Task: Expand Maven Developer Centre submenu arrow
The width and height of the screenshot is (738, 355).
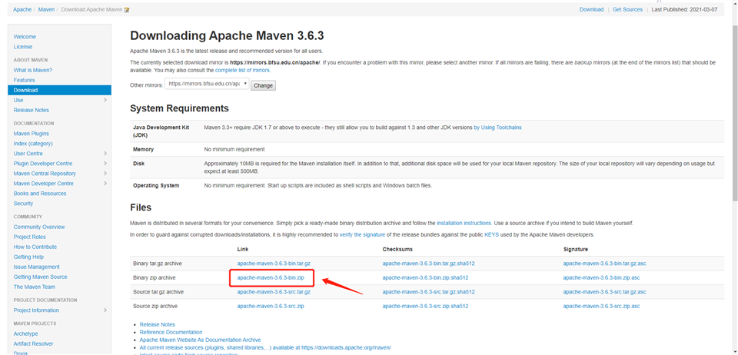Action: point(105,184)
